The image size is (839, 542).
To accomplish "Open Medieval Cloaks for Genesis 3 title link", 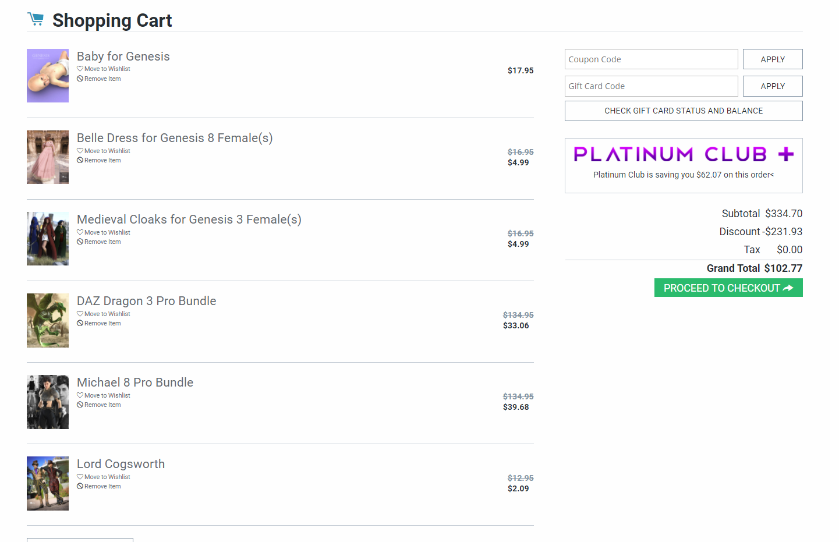I will pyautogui.click(x=189, y=219).
